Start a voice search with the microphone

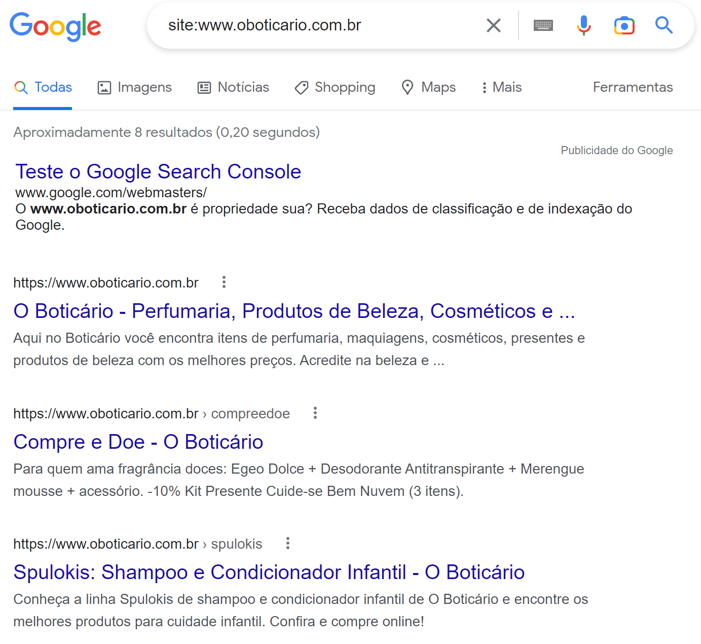pyautogui.click(x=584, y=25)
